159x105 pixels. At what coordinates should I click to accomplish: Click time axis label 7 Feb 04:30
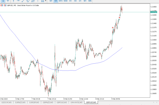click(36, 99)
